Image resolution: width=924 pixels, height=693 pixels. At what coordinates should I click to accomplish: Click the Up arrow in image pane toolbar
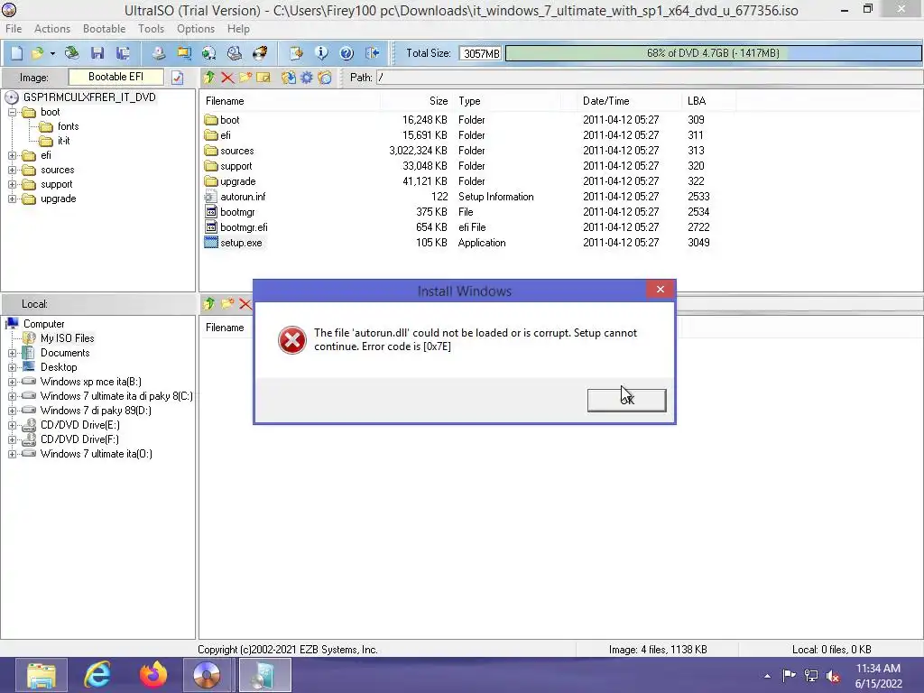[x=208, y=78]
